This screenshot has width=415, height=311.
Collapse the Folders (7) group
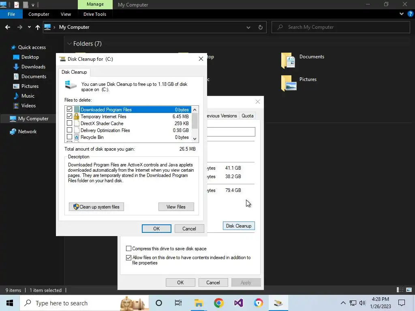click(x=69, y=44)
